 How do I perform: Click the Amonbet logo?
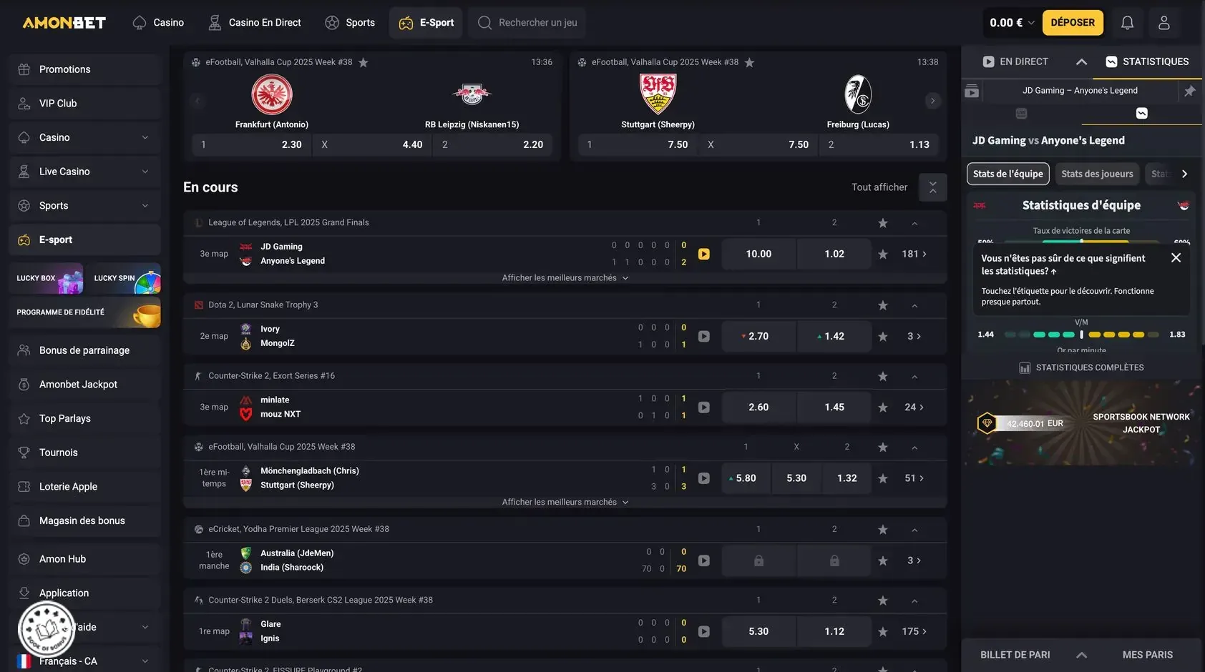click(x=64, y=23)
